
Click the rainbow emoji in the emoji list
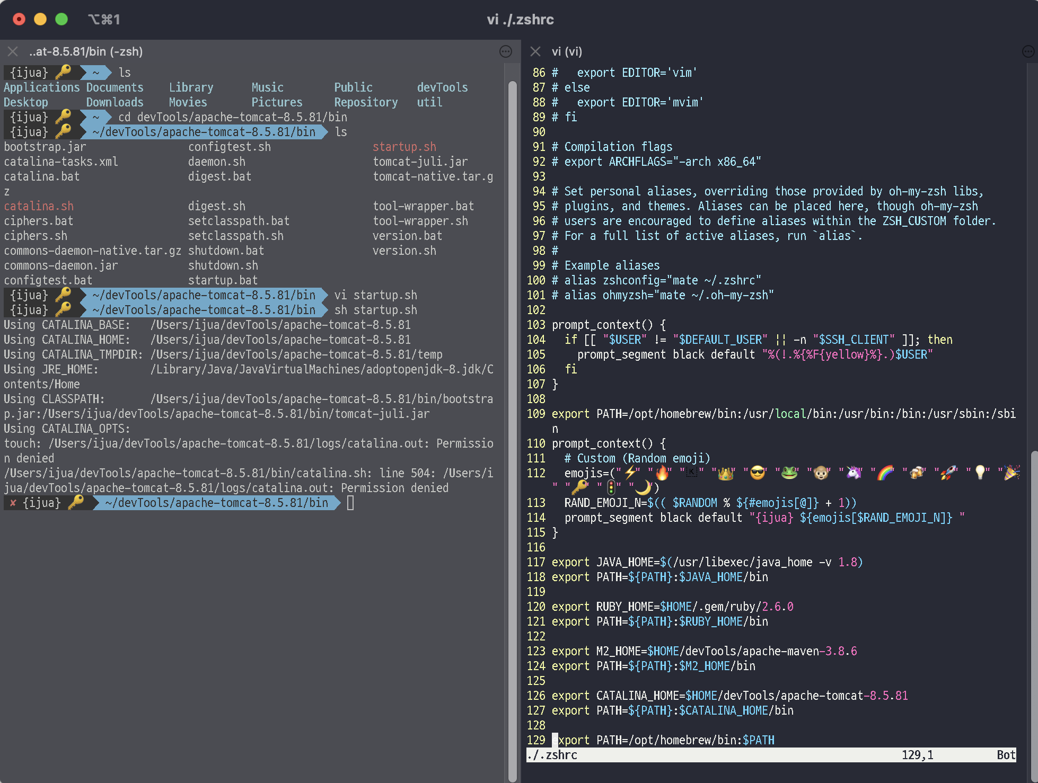coord(884,472)
